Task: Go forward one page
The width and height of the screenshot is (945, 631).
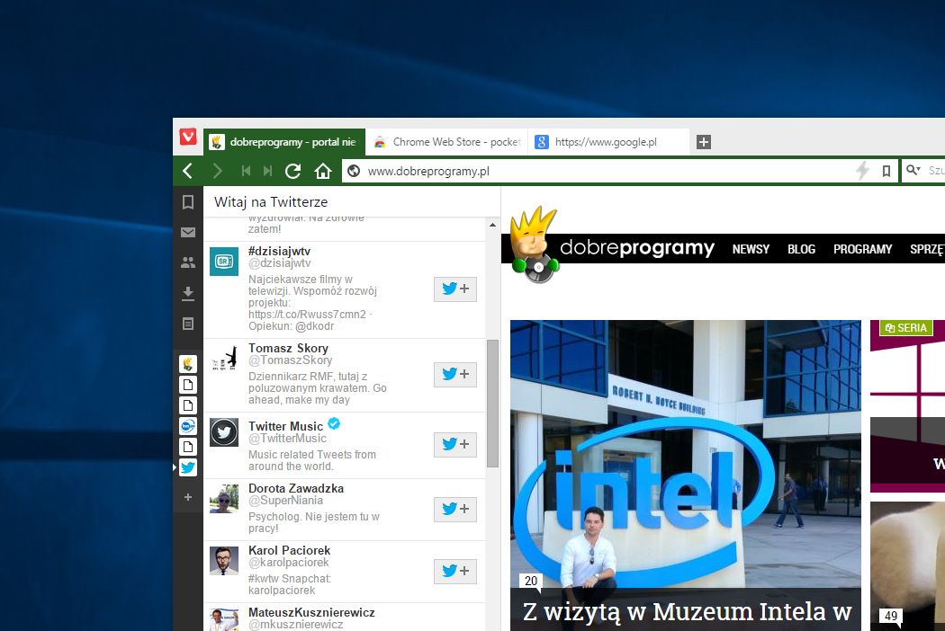Action: [x=217, y=171]
